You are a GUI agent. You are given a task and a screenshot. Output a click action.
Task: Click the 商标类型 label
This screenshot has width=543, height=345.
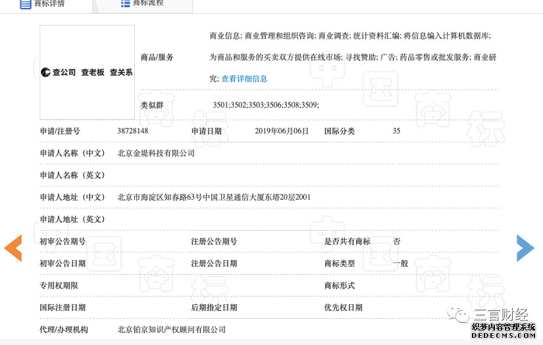point(340,264)
